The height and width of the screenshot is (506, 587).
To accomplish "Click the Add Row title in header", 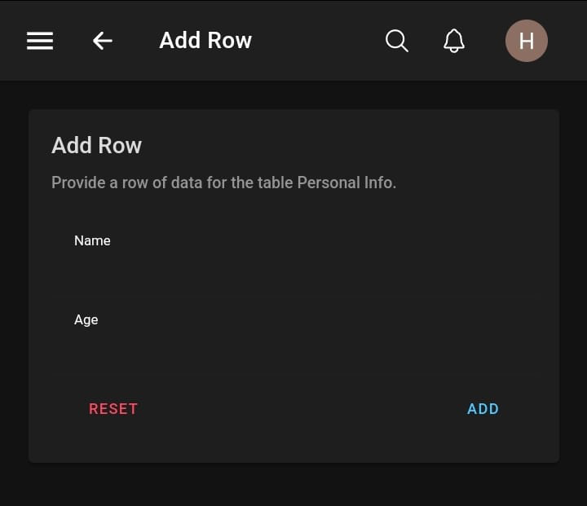I will (x=205, y=41).
